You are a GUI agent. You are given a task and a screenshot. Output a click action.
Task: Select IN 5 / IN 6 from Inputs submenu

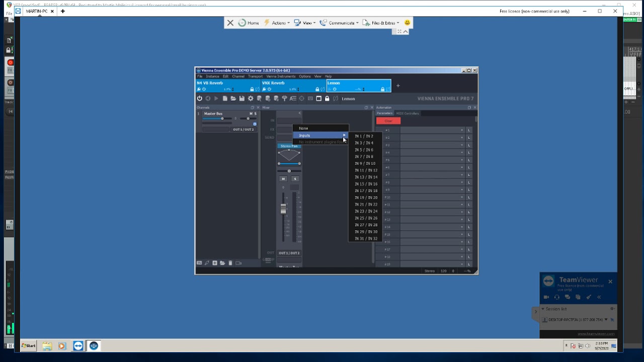[364, 150]
